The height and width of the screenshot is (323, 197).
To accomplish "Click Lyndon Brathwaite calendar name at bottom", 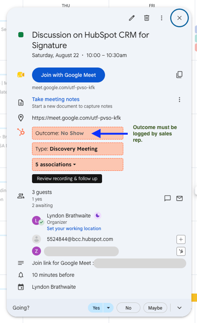I will pyautogui.click(x=54, y=287).
